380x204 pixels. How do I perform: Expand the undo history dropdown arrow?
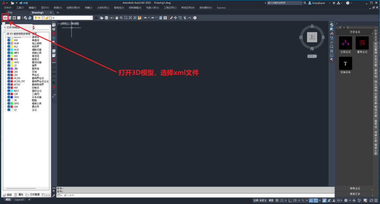[149, 18]
